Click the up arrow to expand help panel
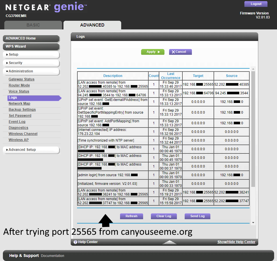Image resolution: width=277 pixels, height=261 pixels. (169, 242)
